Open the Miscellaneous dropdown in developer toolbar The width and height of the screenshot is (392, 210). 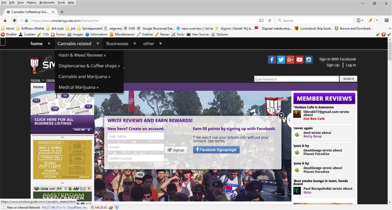tap(123, 35)
